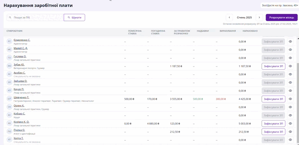Open the eye icon for Пчілка О.
The height and width of the screenshot is (145, 299).
point(290,132)
